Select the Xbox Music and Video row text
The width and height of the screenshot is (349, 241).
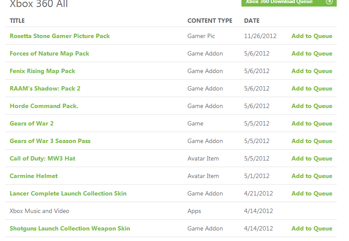40,211
